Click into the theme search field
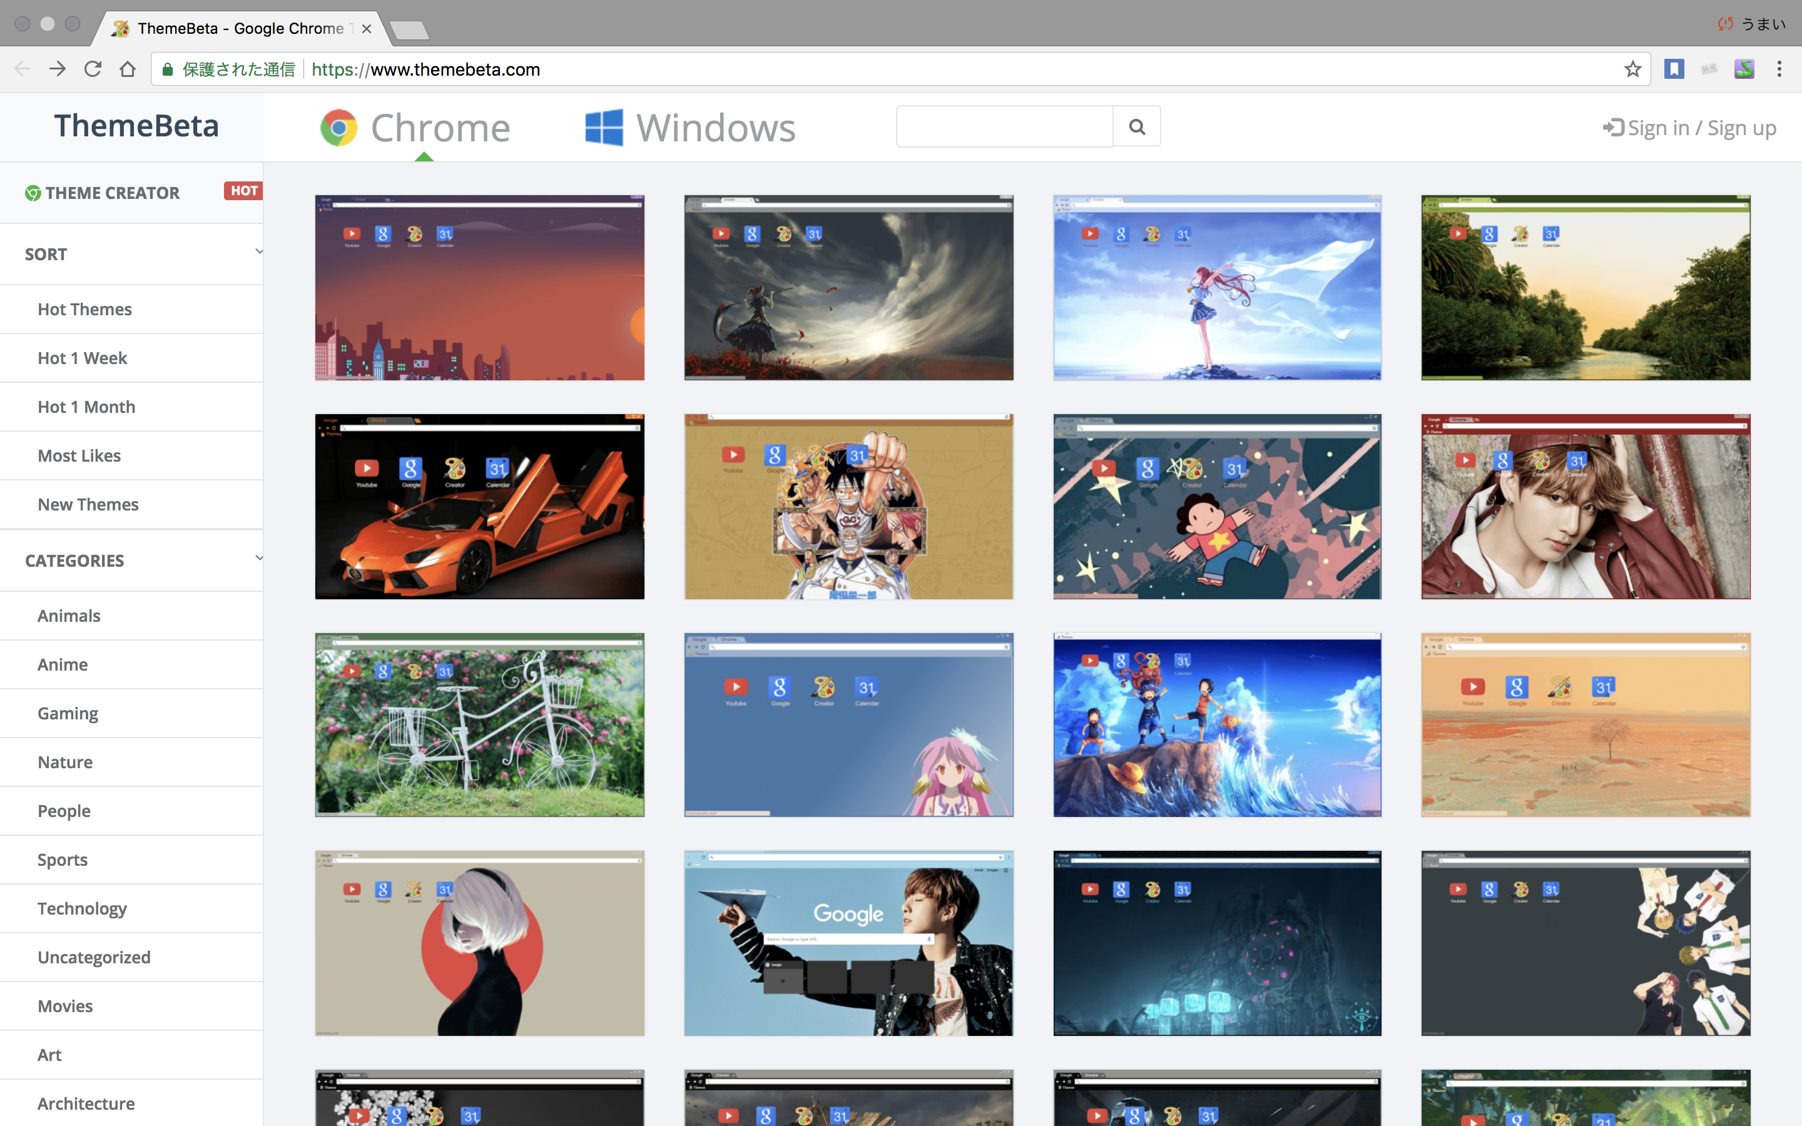1802x1126 pixels. (1004, 126)
